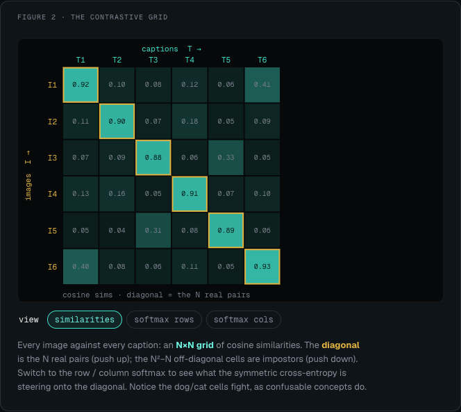Screen dimensions: 461x412
Task: Click row label I1
Action: click(52, 85)
